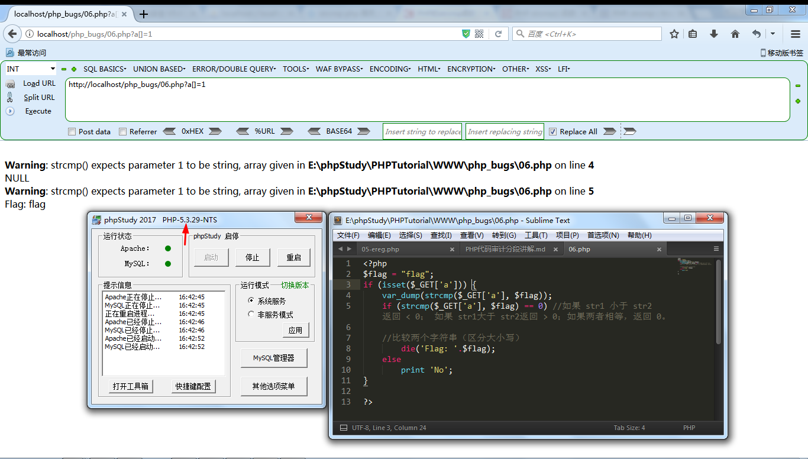Image resolution: width=808 pixels, height=459 pixels.
Task: Click 其他选项菜单 button in phpStudy
Action: (x=273, y=386)
